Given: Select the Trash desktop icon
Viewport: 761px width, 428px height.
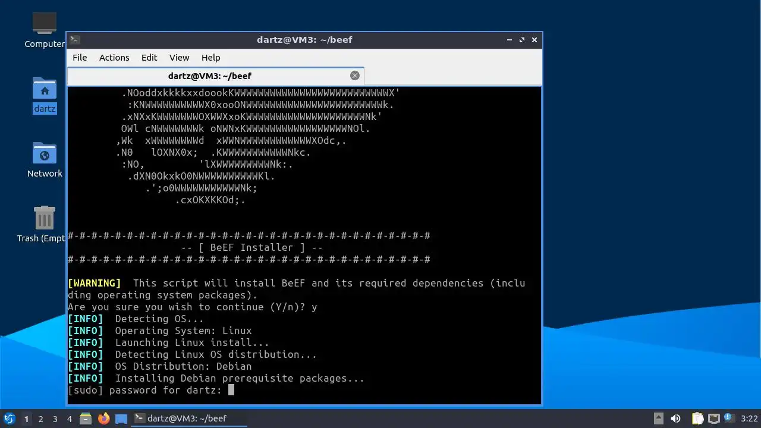Looking at the screenshot, I should pos(45,224).
